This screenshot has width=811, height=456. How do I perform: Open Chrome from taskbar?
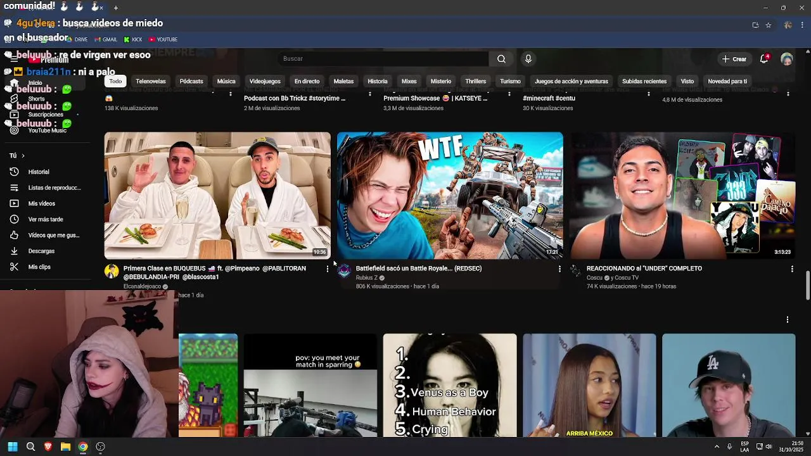pos(83,446)
